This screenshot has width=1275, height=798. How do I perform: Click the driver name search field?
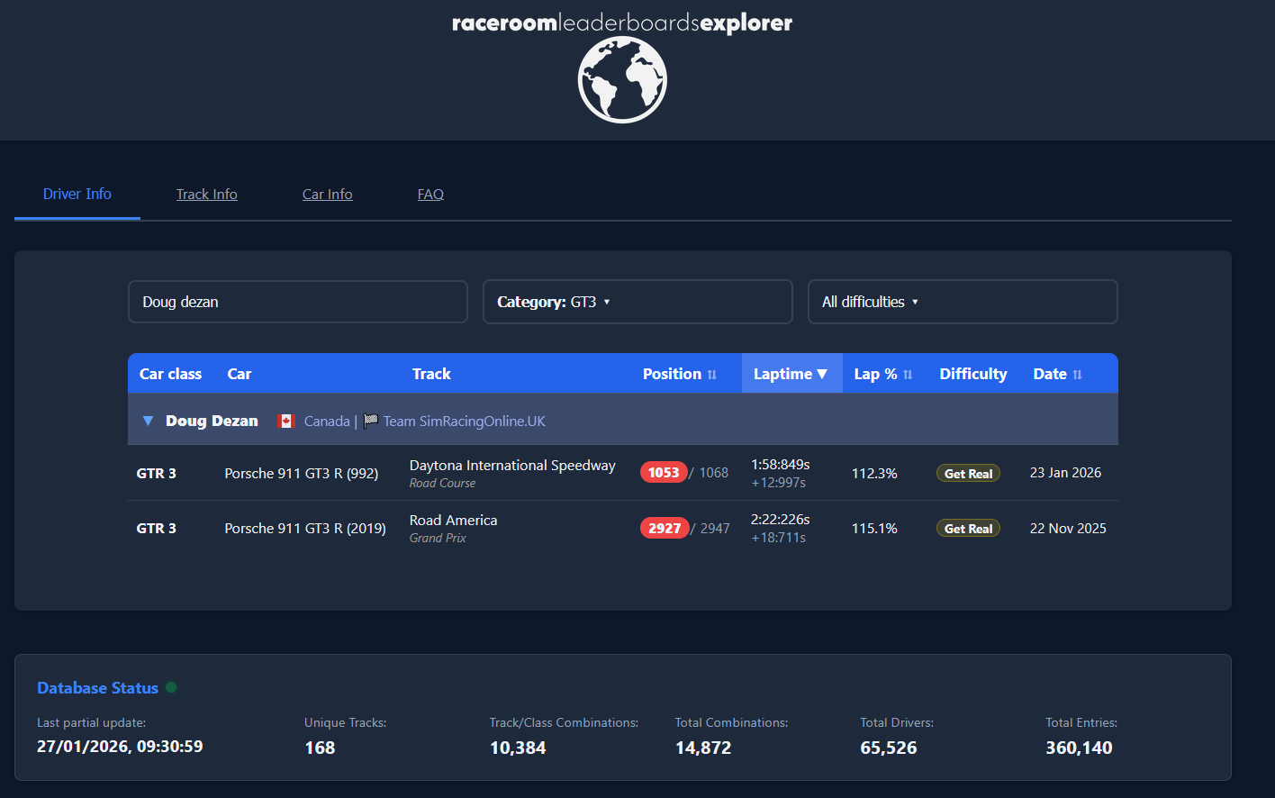click(297, 302)
